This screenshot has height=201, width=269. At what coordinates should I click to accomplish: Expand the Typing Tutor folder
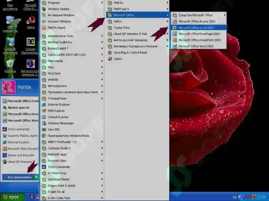137,28
